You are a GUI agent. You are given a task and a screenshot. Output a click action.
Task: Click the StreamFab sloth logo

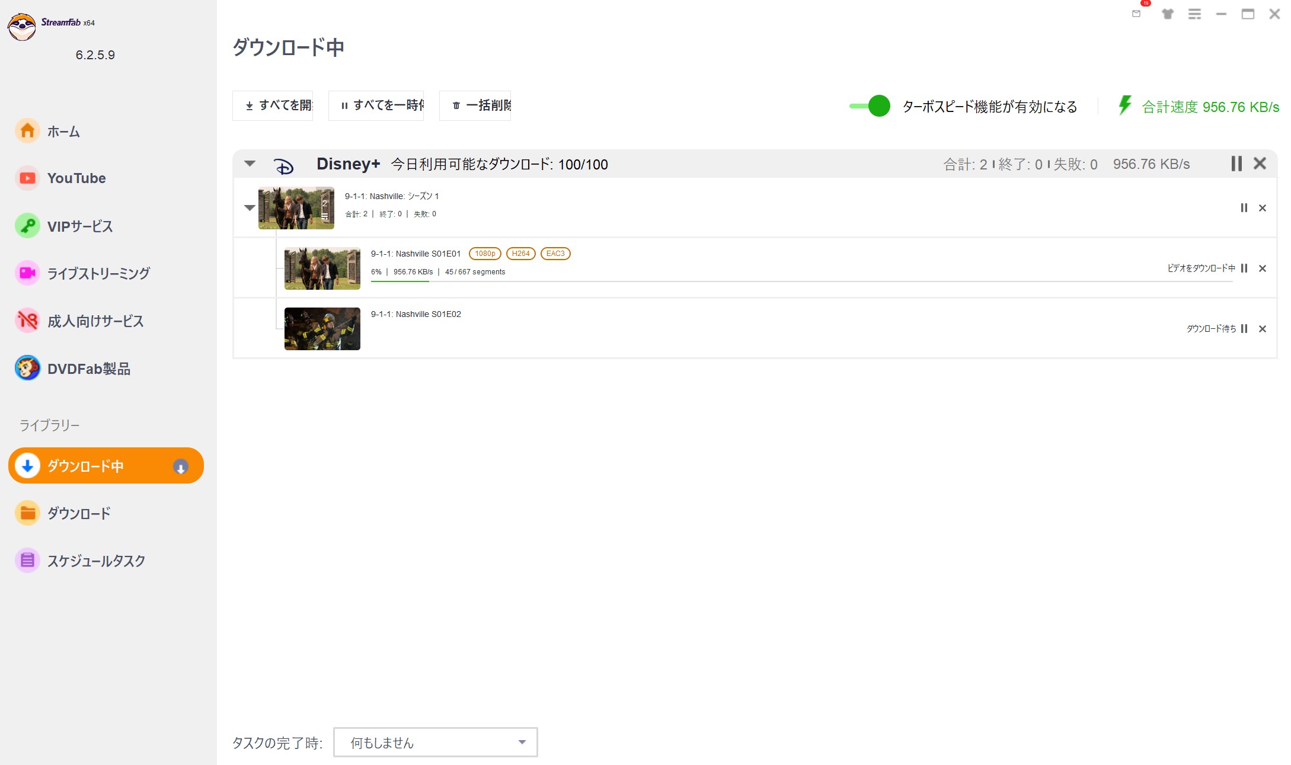pyautogui.click(x=22, y=26)
